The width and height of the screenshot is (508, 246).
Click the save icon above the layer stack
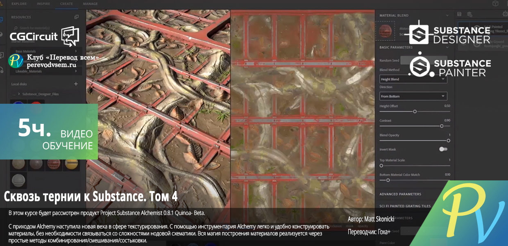tap(459, 14)
